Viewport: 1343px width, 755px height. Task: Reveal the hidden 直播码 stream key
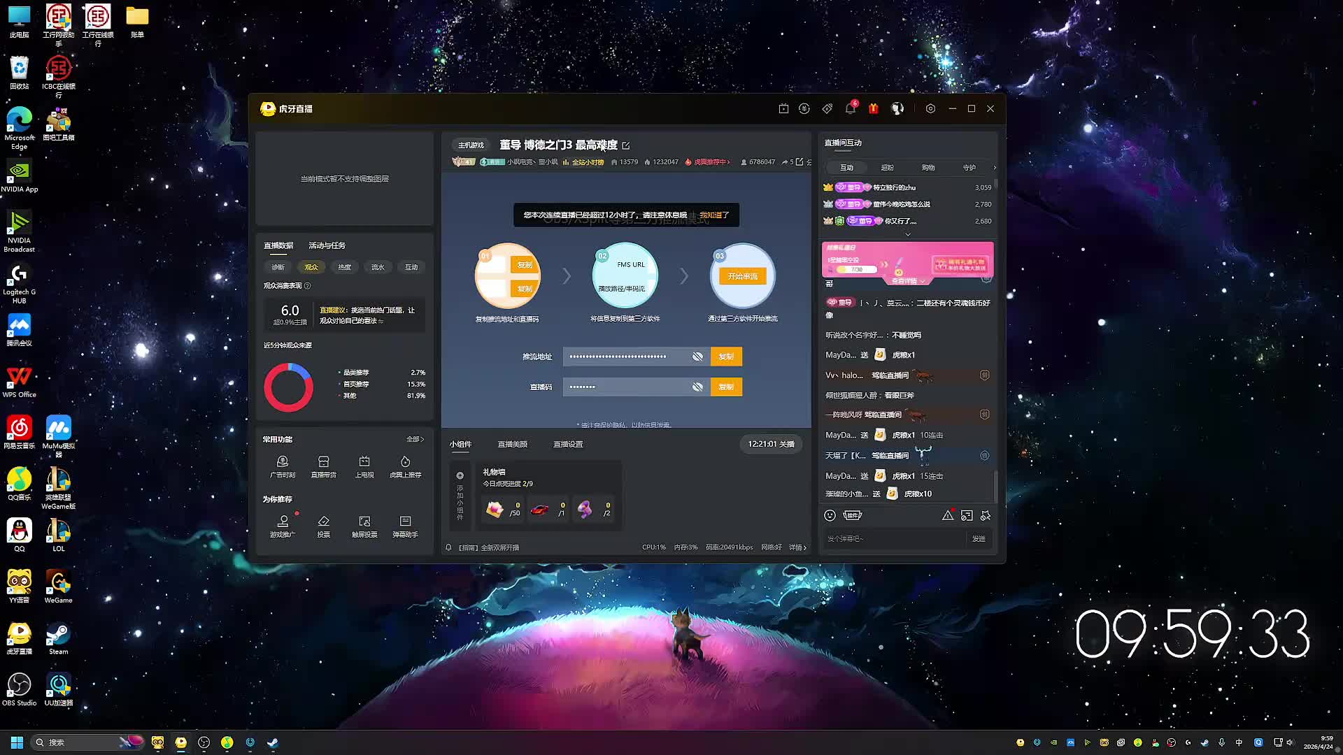[x=697, y=387]
